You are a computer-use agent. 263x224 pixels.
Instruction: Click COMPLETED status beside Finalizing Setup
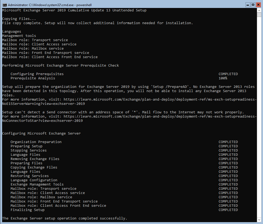(x=228, y=210)
